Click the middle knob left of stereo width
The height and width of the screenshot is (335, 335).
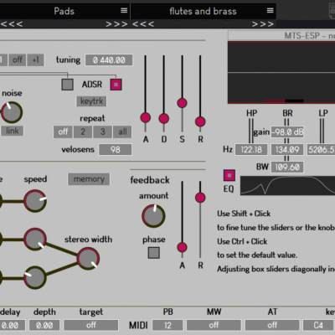(x=35, y=240)
